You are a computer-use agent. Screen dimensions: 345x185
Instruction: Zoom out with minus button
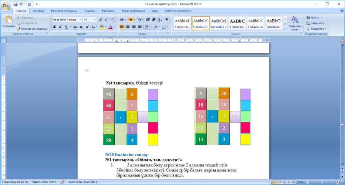(x=308, y=182)
